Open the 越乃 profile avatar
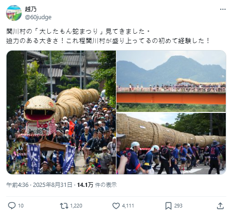 point(14,13)
